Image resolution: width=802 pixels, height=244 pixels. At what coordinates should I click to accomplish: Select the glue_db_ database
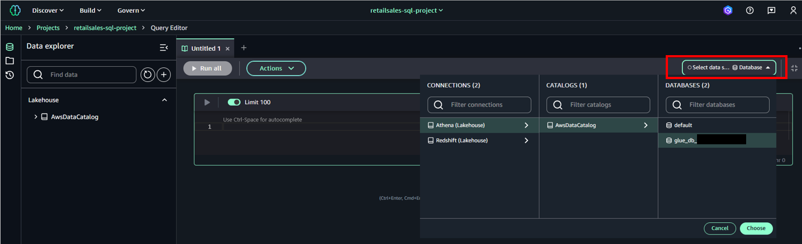(x=717, y=141)
